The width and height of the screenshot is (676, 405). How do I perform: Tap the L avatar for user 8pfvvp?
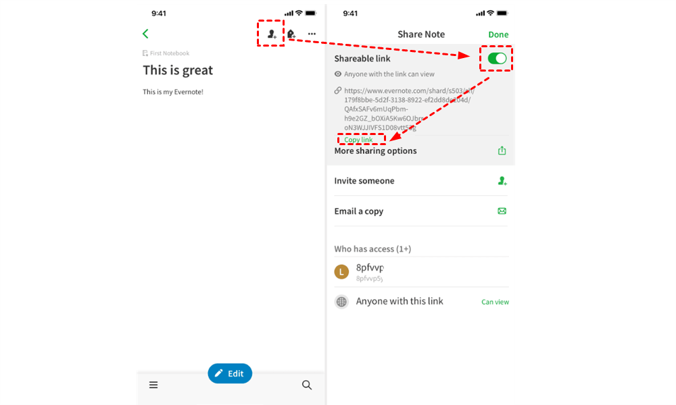(x=341, y=271)
